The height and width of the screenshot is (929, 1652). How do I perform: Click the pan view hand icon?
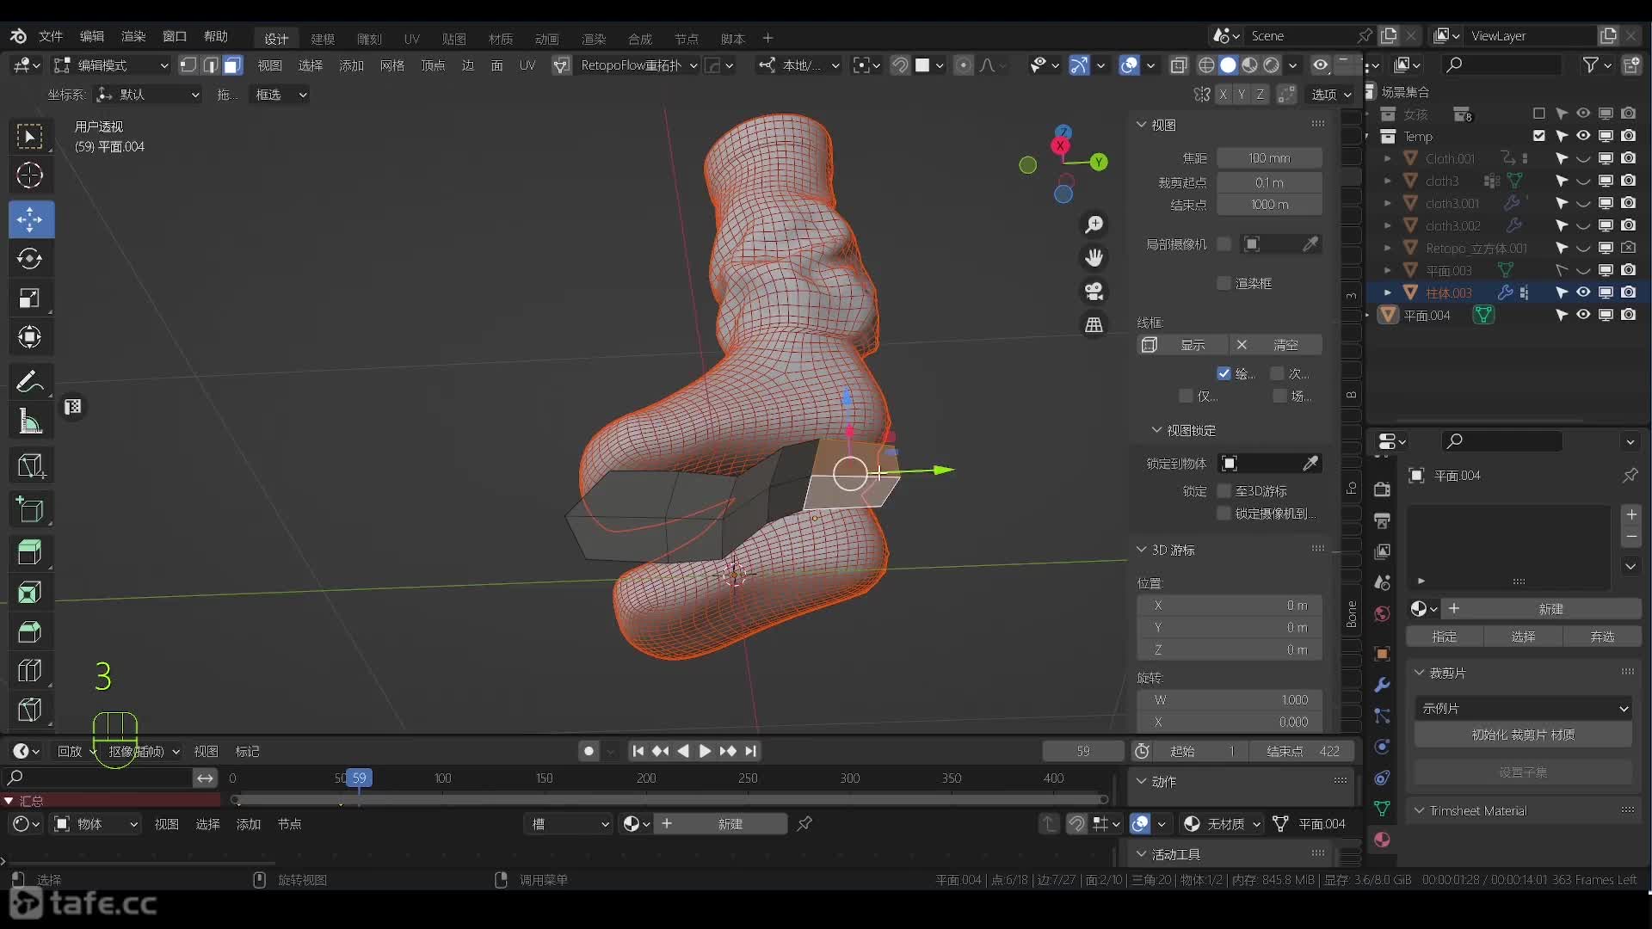coord(1094,258)
